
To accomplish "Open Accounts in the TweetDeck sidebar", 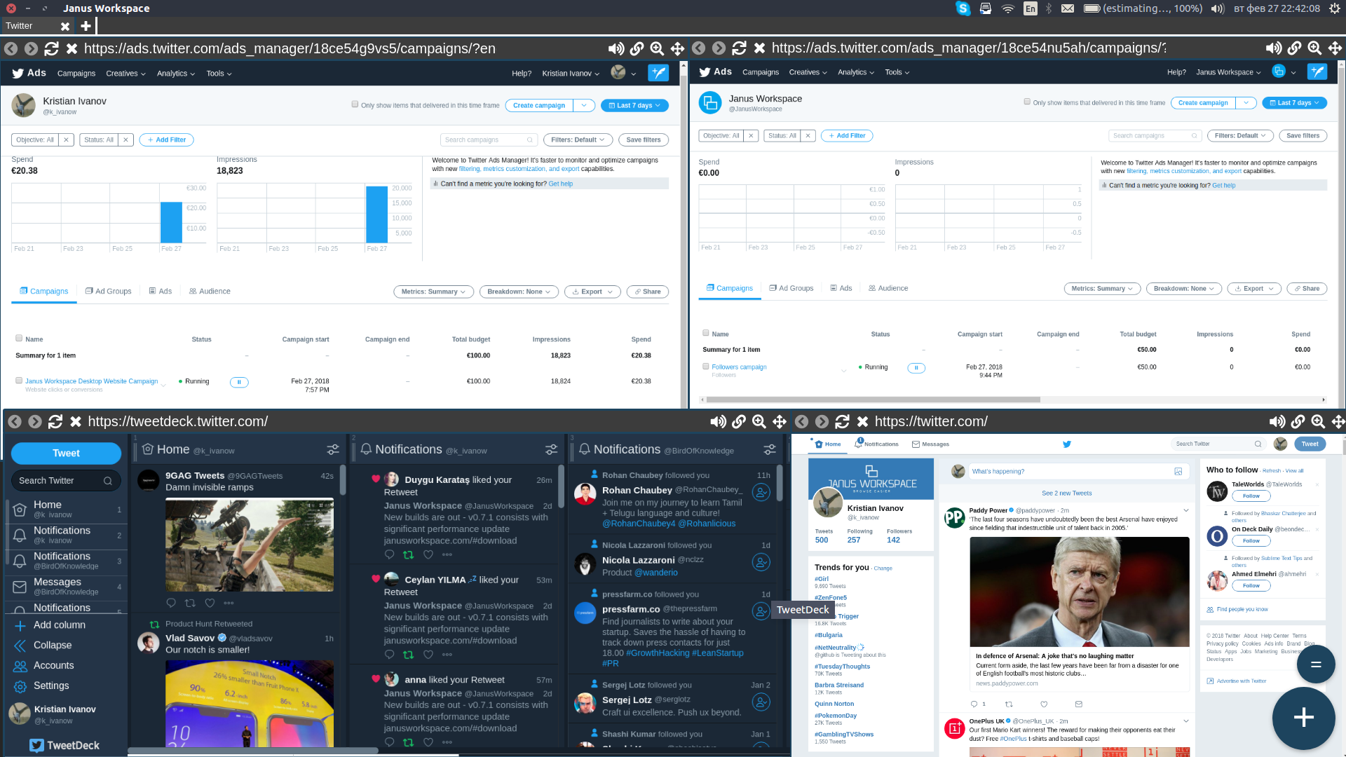I will (x=53, y=666).
